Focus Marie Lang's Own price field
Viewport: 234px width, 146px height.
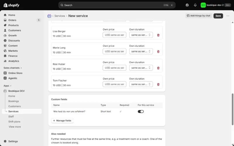coord(114,51)
